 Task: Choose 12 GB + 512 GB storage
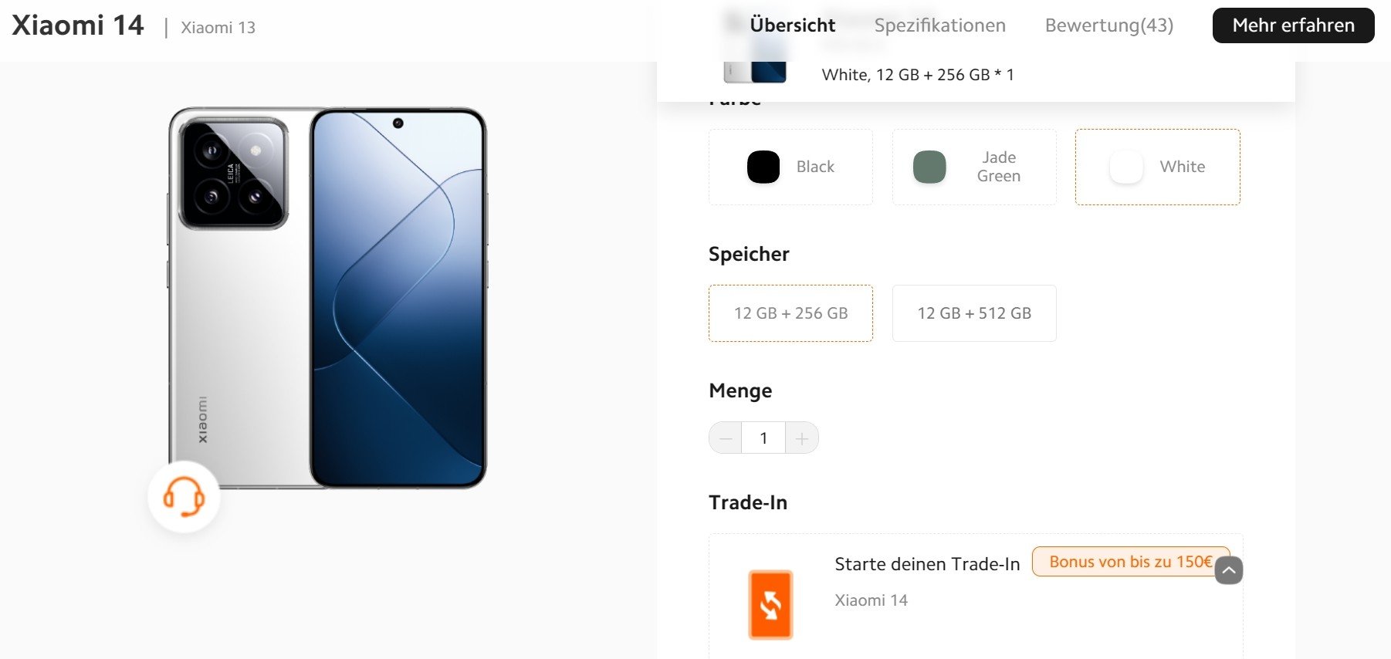click(x=974, y=313)
